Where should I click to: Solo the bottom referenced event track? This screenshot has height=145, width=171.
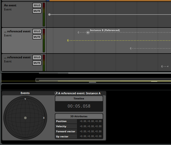click(37, 57)
